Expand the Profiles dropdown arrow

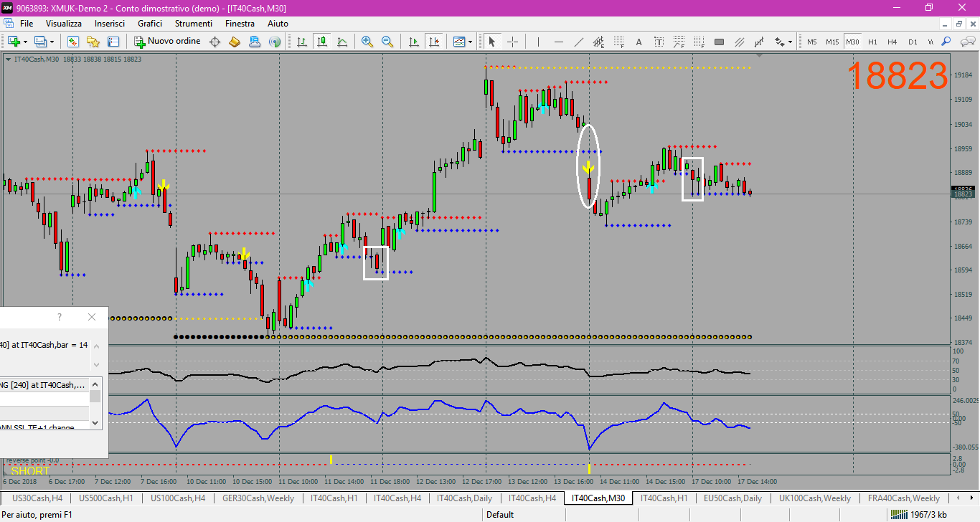52,42
